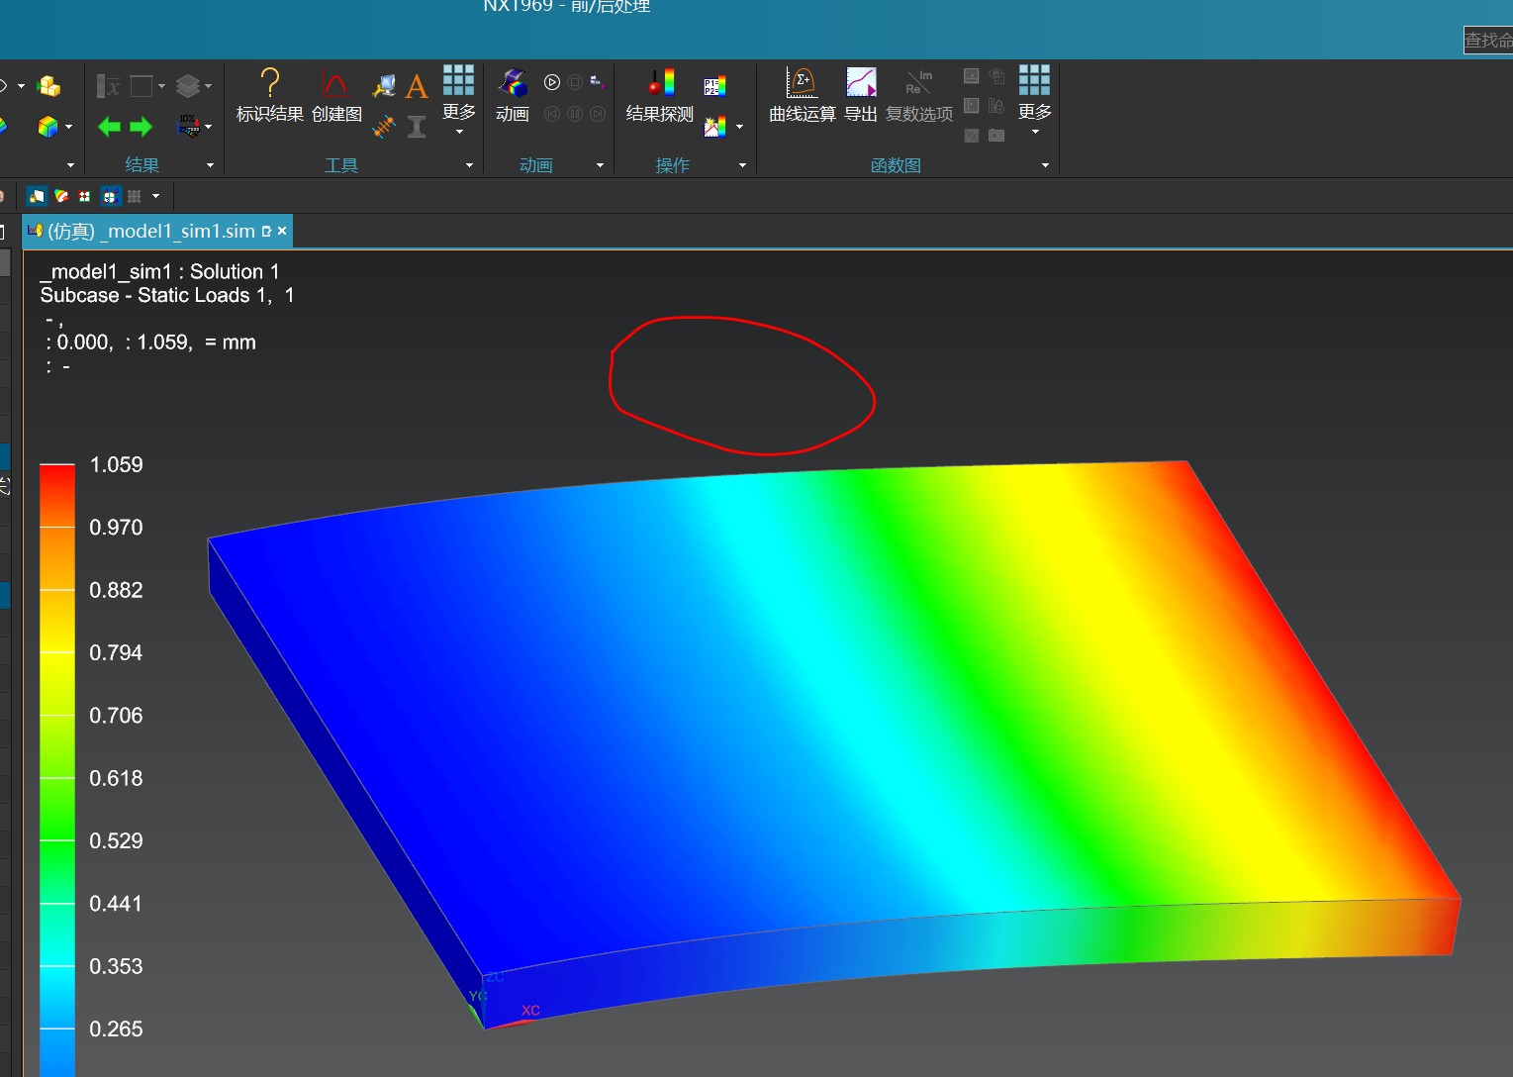Click the yellow cubes assembly icon

click(48, 86)
